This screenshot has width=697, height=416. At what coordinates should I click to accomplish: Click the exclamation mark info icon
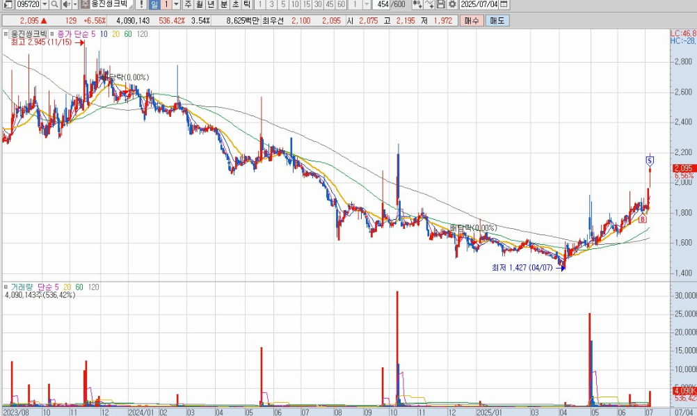click(x=142, y=5)
